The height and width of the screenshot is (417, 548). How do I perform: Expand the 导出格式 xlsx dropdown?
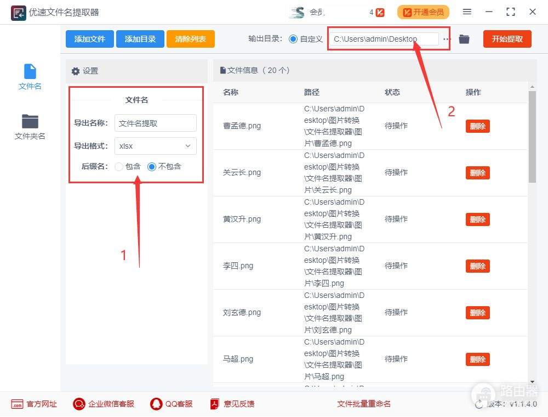click(x=156, y=146)
